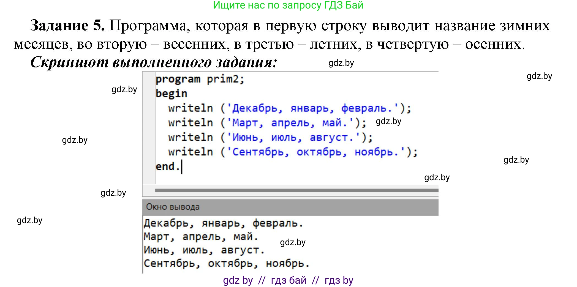Place cursor at 'end.' line
Image resolution: width=577 pixels, height=287 pixels.
pyautogui.click(x=168, y=166)
